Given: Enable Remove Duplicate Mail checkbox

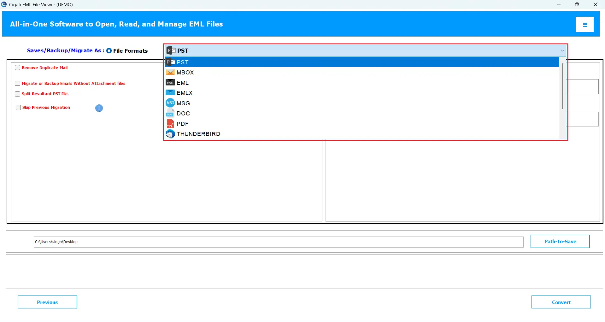Looking at the screenshot, I should (18, 67).
